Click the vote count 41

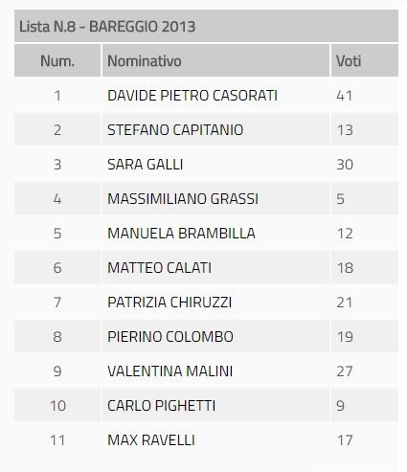tap(345, 96)
